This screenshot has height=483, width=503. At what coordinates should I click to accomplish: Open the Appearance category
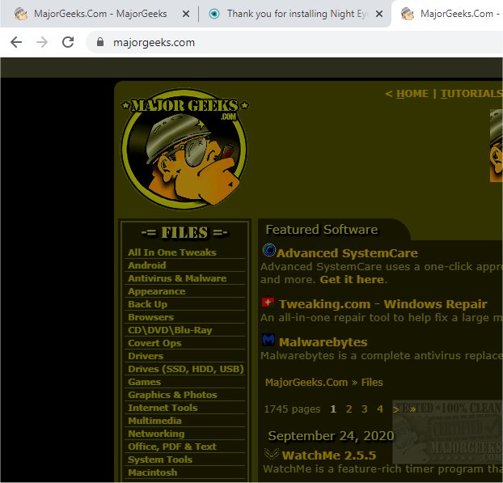coord(157,291)
